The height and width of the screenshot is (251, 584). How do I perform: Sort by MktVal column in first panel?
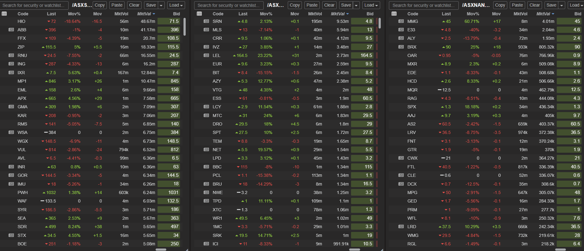click(x=146, y=14)
